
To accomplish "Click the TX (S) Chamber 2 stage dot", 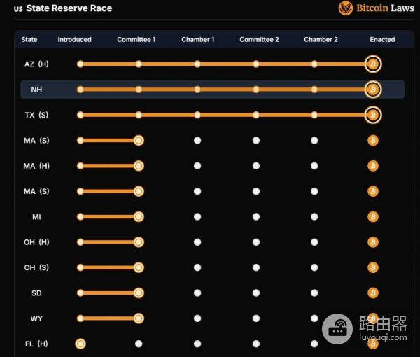I will 314,115.
